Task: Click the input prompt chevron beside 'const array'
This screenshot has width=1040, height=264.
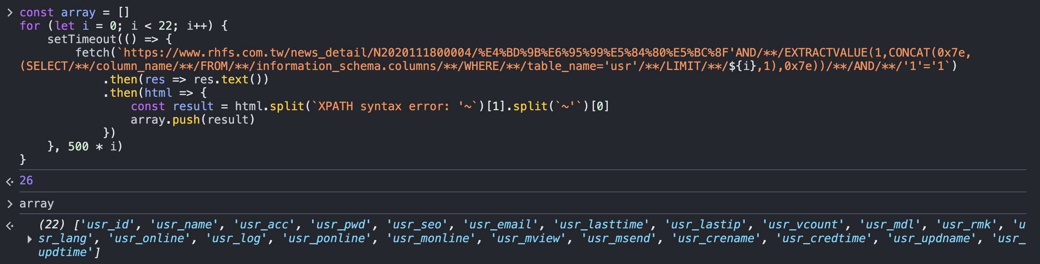Action: tap(10, 13)
